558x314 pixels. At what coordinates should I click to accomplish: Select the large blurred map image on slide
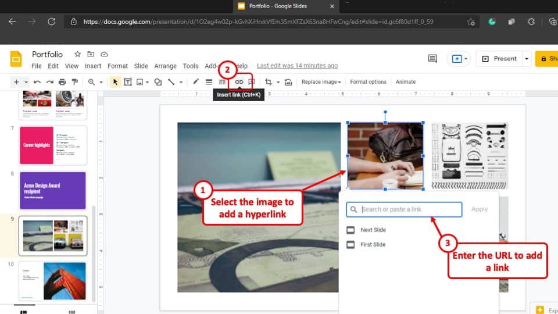pyautogui.click(x=258, y=207)
